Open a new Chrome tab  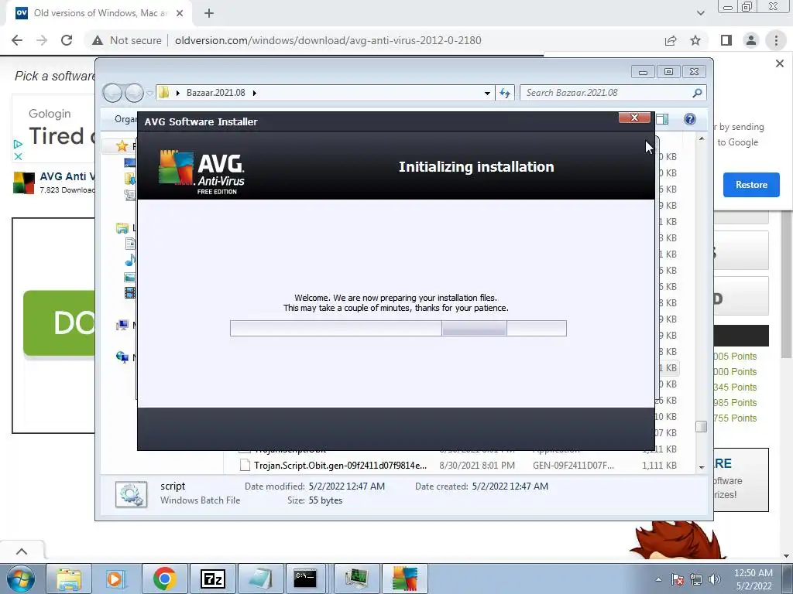tap(209, 13)
